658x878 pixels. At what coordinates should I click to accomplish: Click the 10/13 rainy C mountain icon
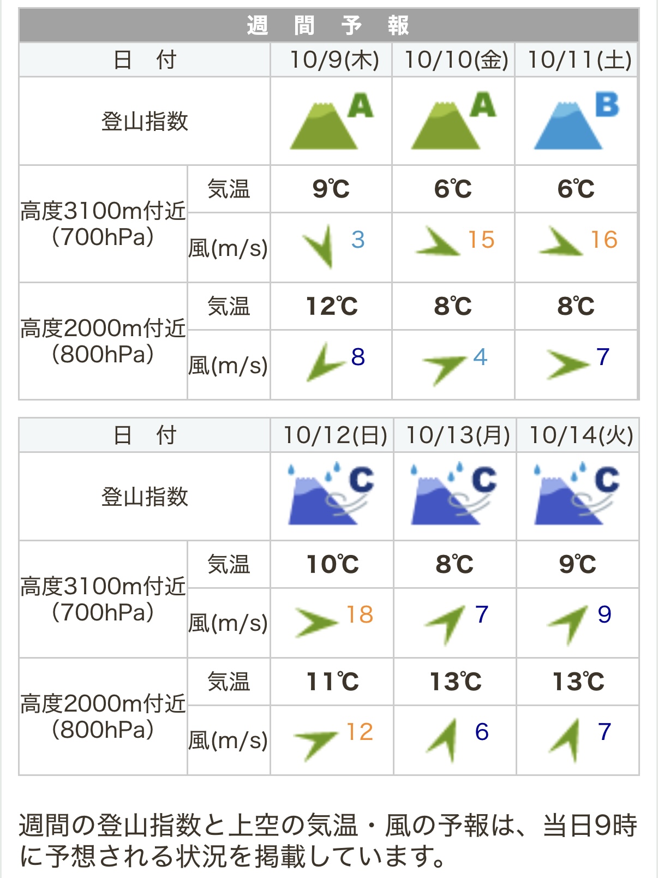click(453, 495)
